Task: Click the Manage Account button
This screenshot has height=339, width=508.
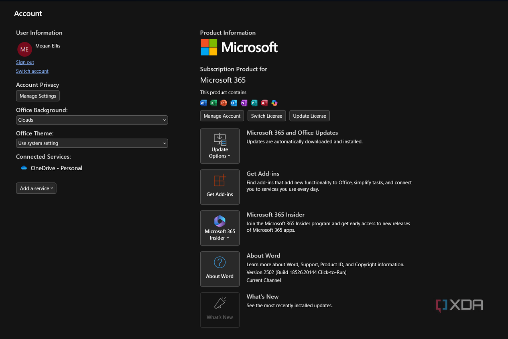Action: [222, 116]
